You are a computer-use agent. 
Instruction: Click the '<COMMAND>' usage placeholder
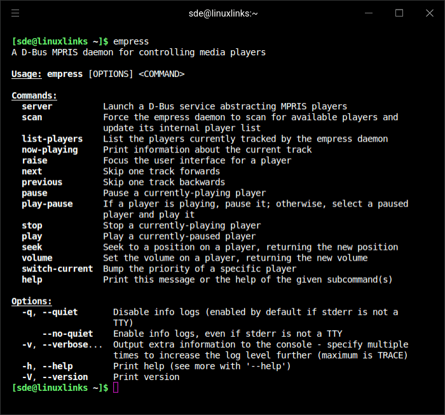[161, 74]
